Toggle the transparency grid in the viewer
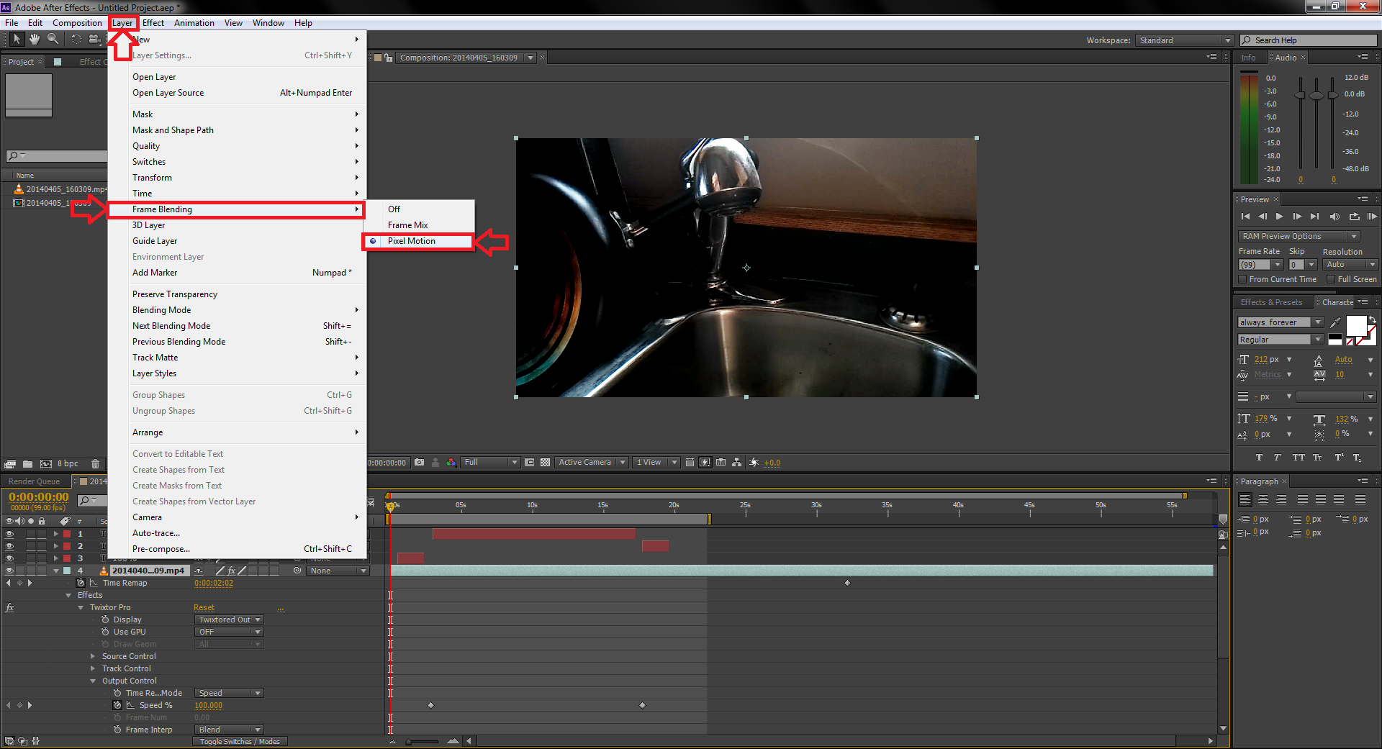 pyautogui.click(x=546, y=462)
